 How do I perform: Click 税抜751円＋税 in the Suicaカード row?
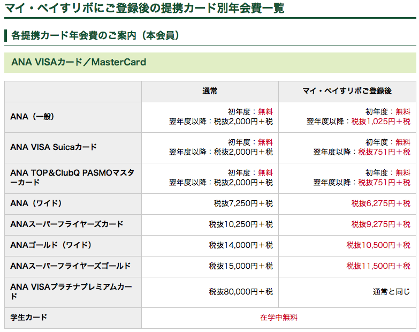click(x=384, y=152)
